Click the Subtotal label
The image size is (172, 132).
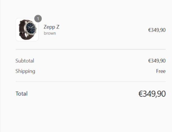coord(25,61)
